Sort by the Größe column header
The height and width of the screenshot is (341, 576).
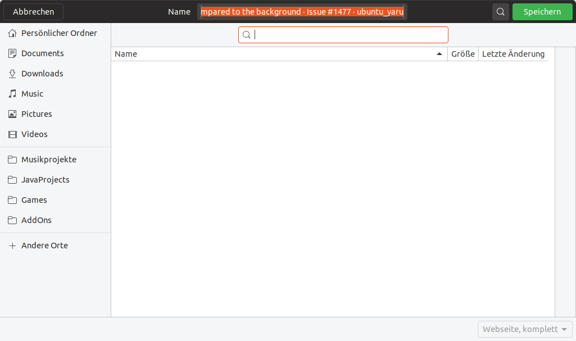pos(463,54)
